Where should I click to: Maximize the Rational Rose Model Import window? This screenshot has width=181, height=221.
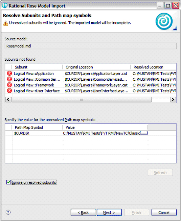168,6
